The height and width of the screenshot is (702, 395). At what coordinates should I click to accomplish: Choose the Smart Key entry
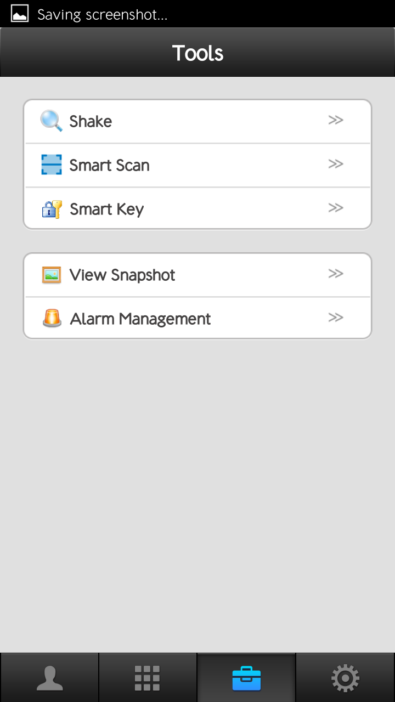(x=198, y=208)
